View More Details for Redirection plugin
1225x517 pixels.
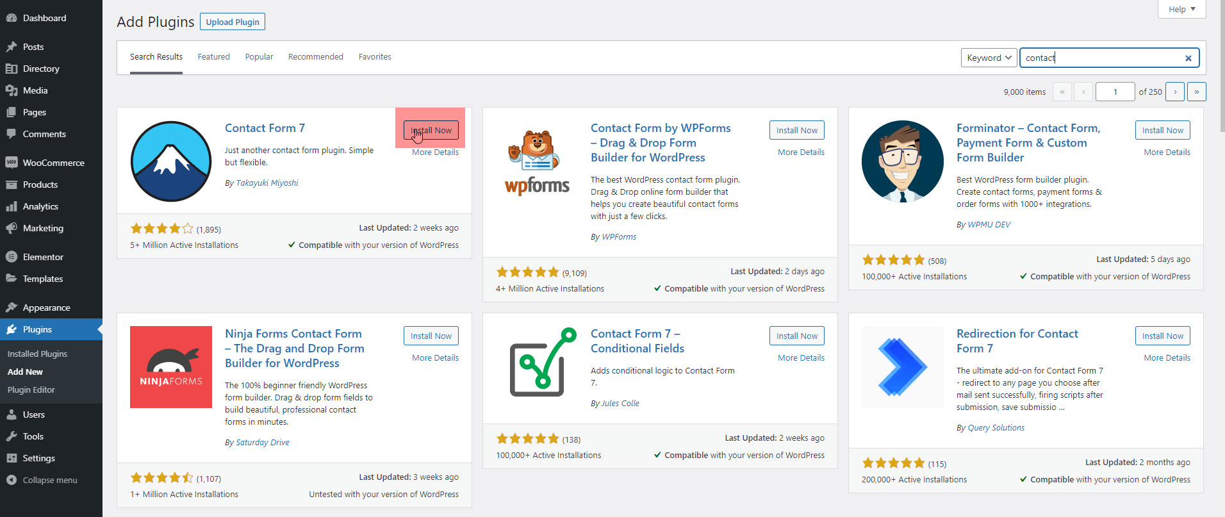pos(1167,358)
